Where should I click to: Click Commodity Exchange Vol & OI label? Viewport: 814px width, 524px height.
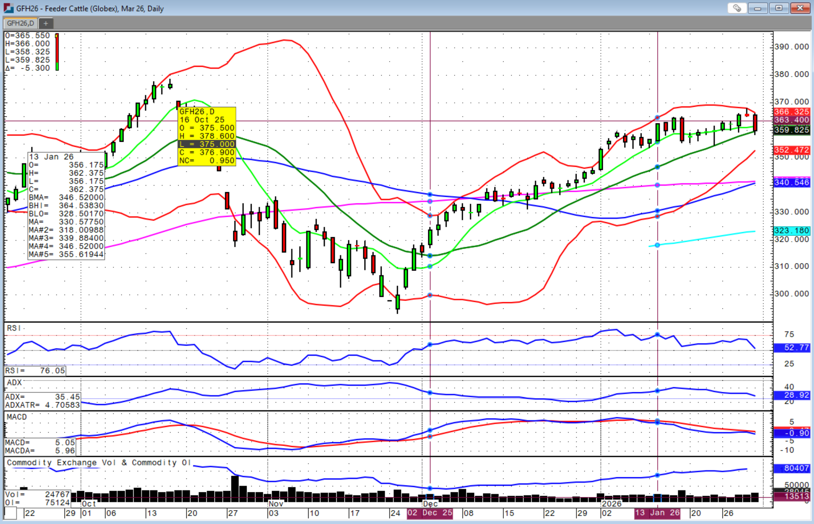click(x=98, y=462)
